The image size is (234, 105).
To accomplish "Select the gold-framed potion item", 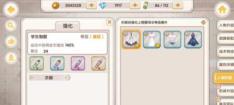I will (x=98, y=63).
